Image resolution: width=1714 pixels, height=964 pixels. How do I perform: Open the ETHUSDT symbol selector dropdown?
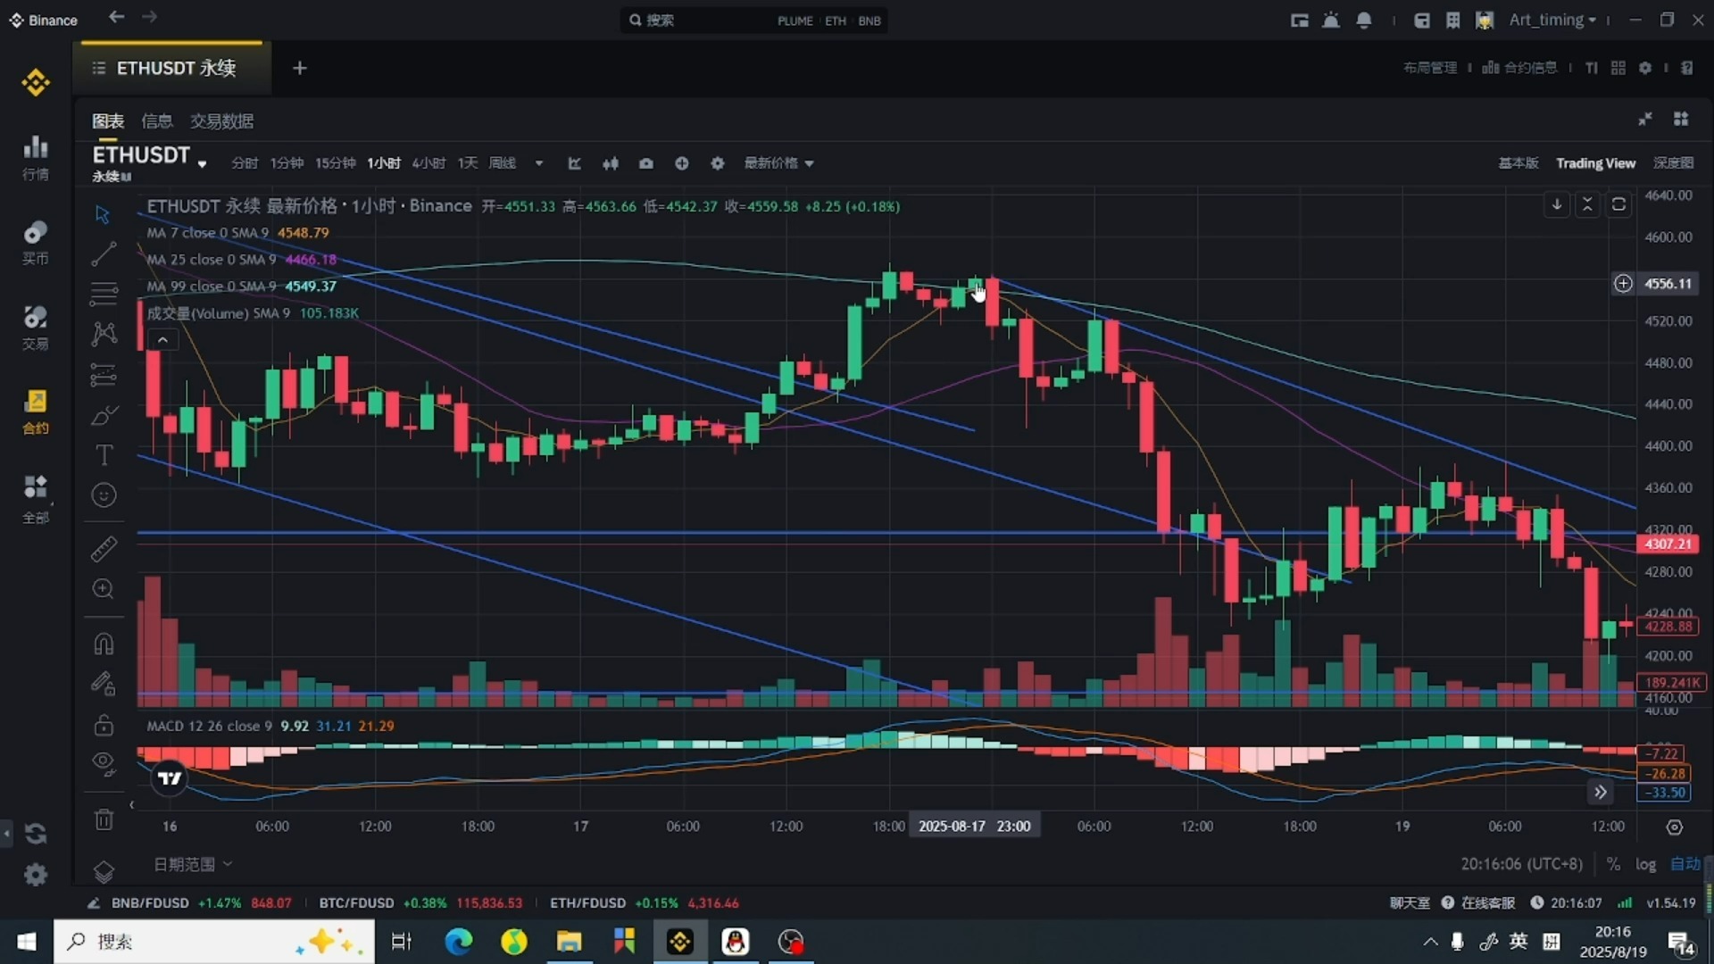pyautogui.click(x=203, y=164)
